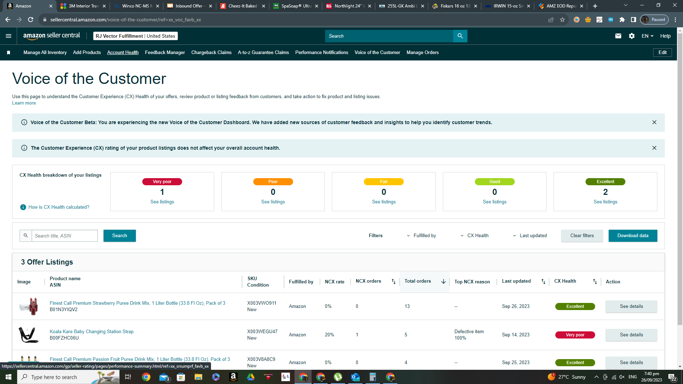
Task: Open Feedback Manager from the navigation bar
Action: coord(165,53)
